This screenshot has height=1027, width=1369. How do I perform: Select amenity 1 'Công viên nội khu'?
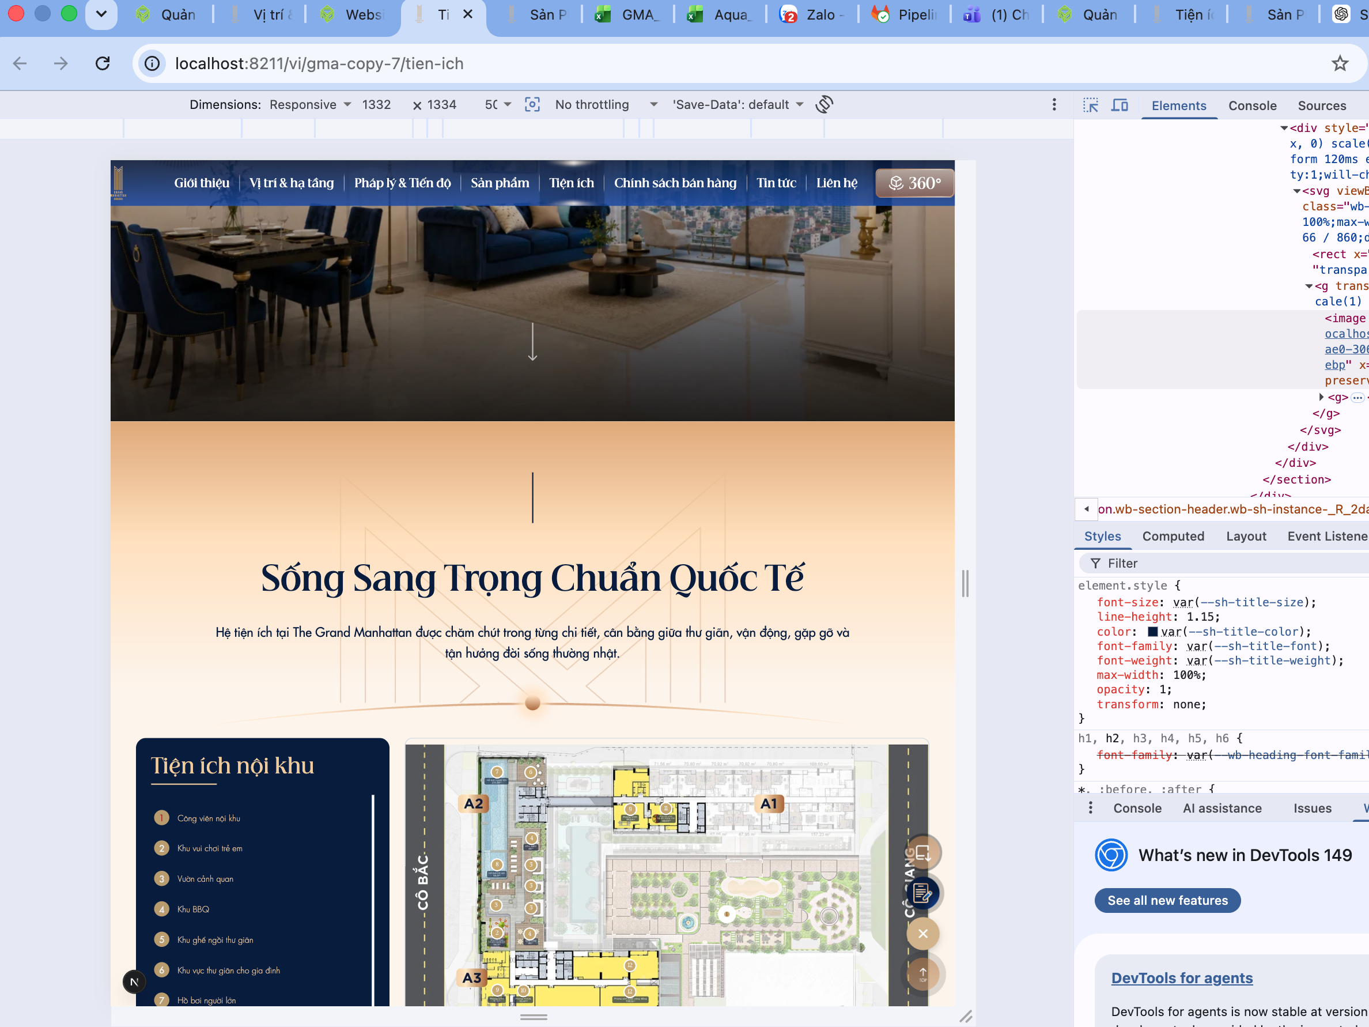point(197,818)
